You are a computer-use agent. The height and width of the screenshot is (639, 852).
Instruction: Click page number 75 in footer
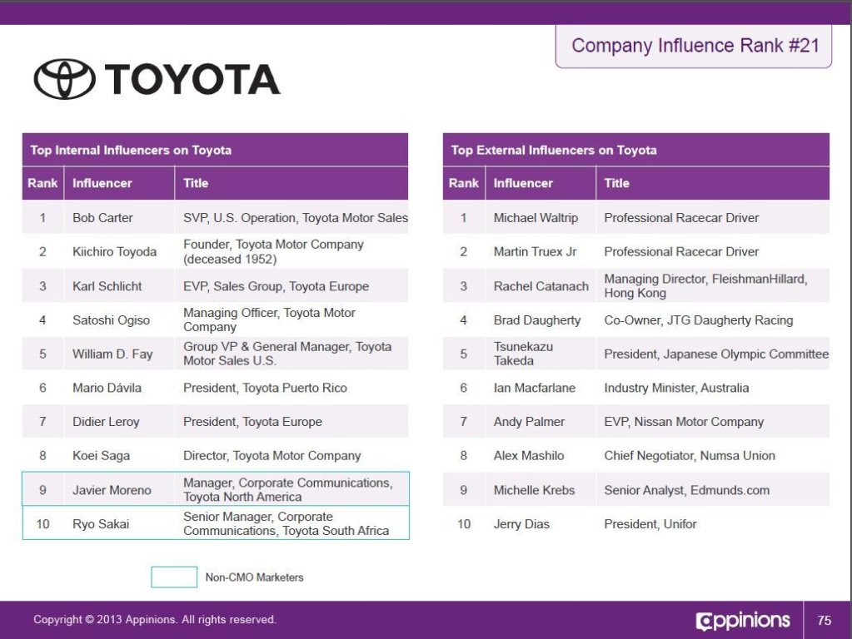click(x=825, y=620)
